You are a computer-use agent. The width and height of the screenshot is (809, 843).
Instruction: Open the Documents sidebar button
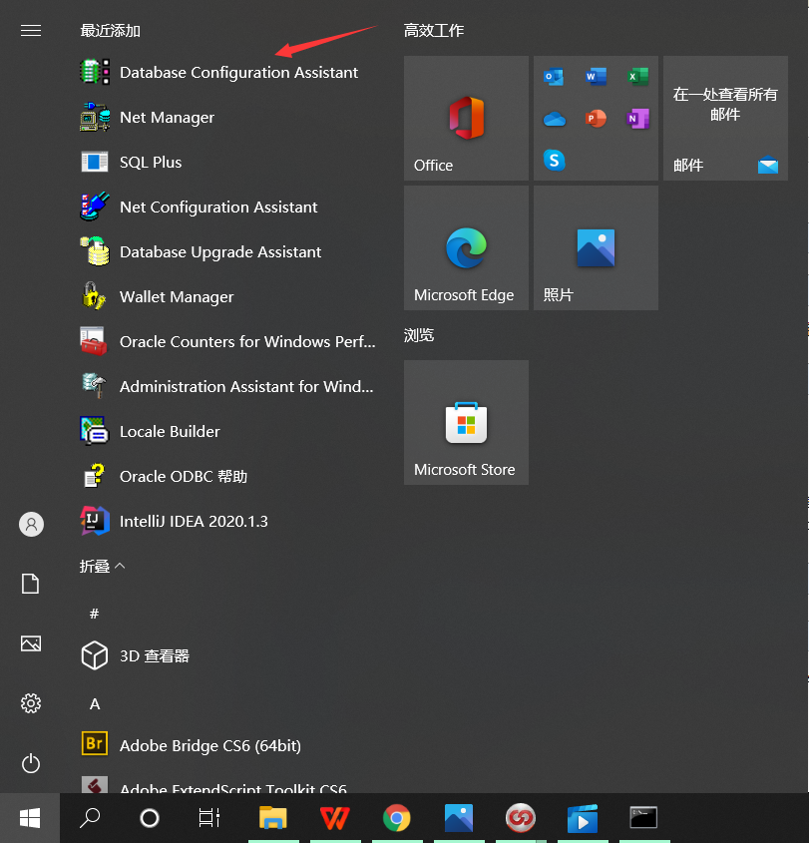pyautogui.click(x=31, y=584)
